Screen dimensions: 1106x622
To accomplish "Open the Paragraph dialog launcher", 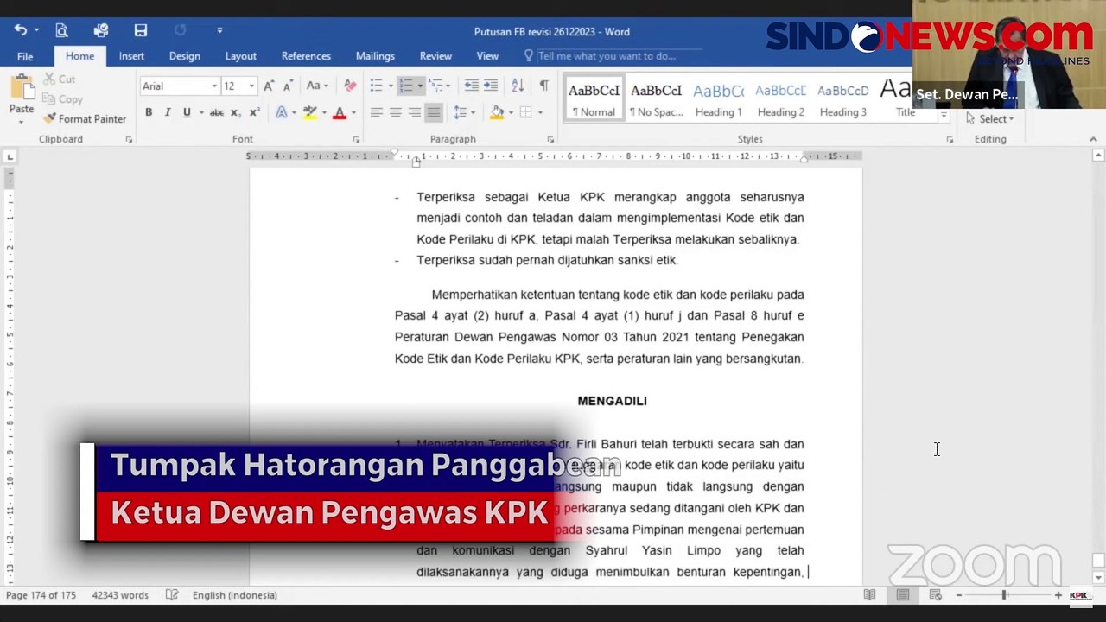I will tap(550, 139).
